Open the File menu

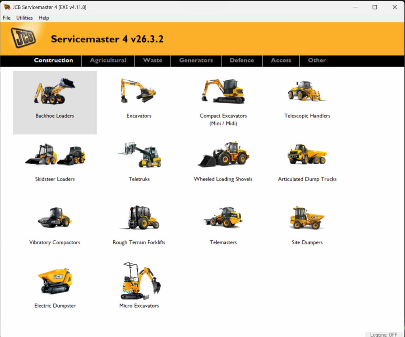point(7,18)
